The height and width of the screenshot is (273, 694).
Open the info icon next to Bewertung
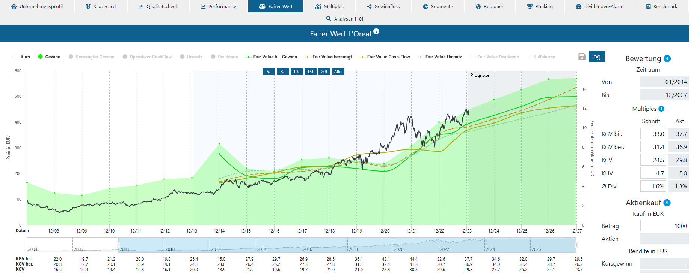click(667, 58)
